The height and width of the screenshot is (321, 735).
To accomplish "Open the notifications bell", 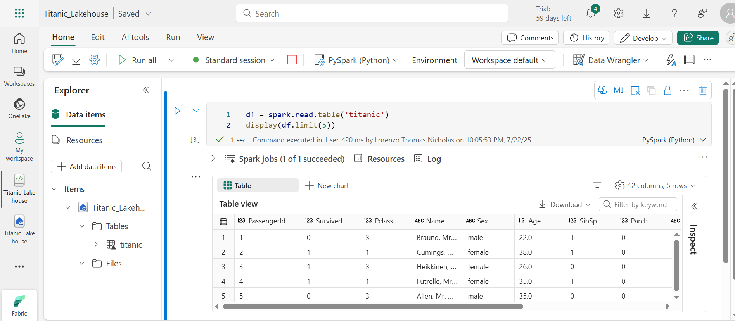I will point(591,13).
